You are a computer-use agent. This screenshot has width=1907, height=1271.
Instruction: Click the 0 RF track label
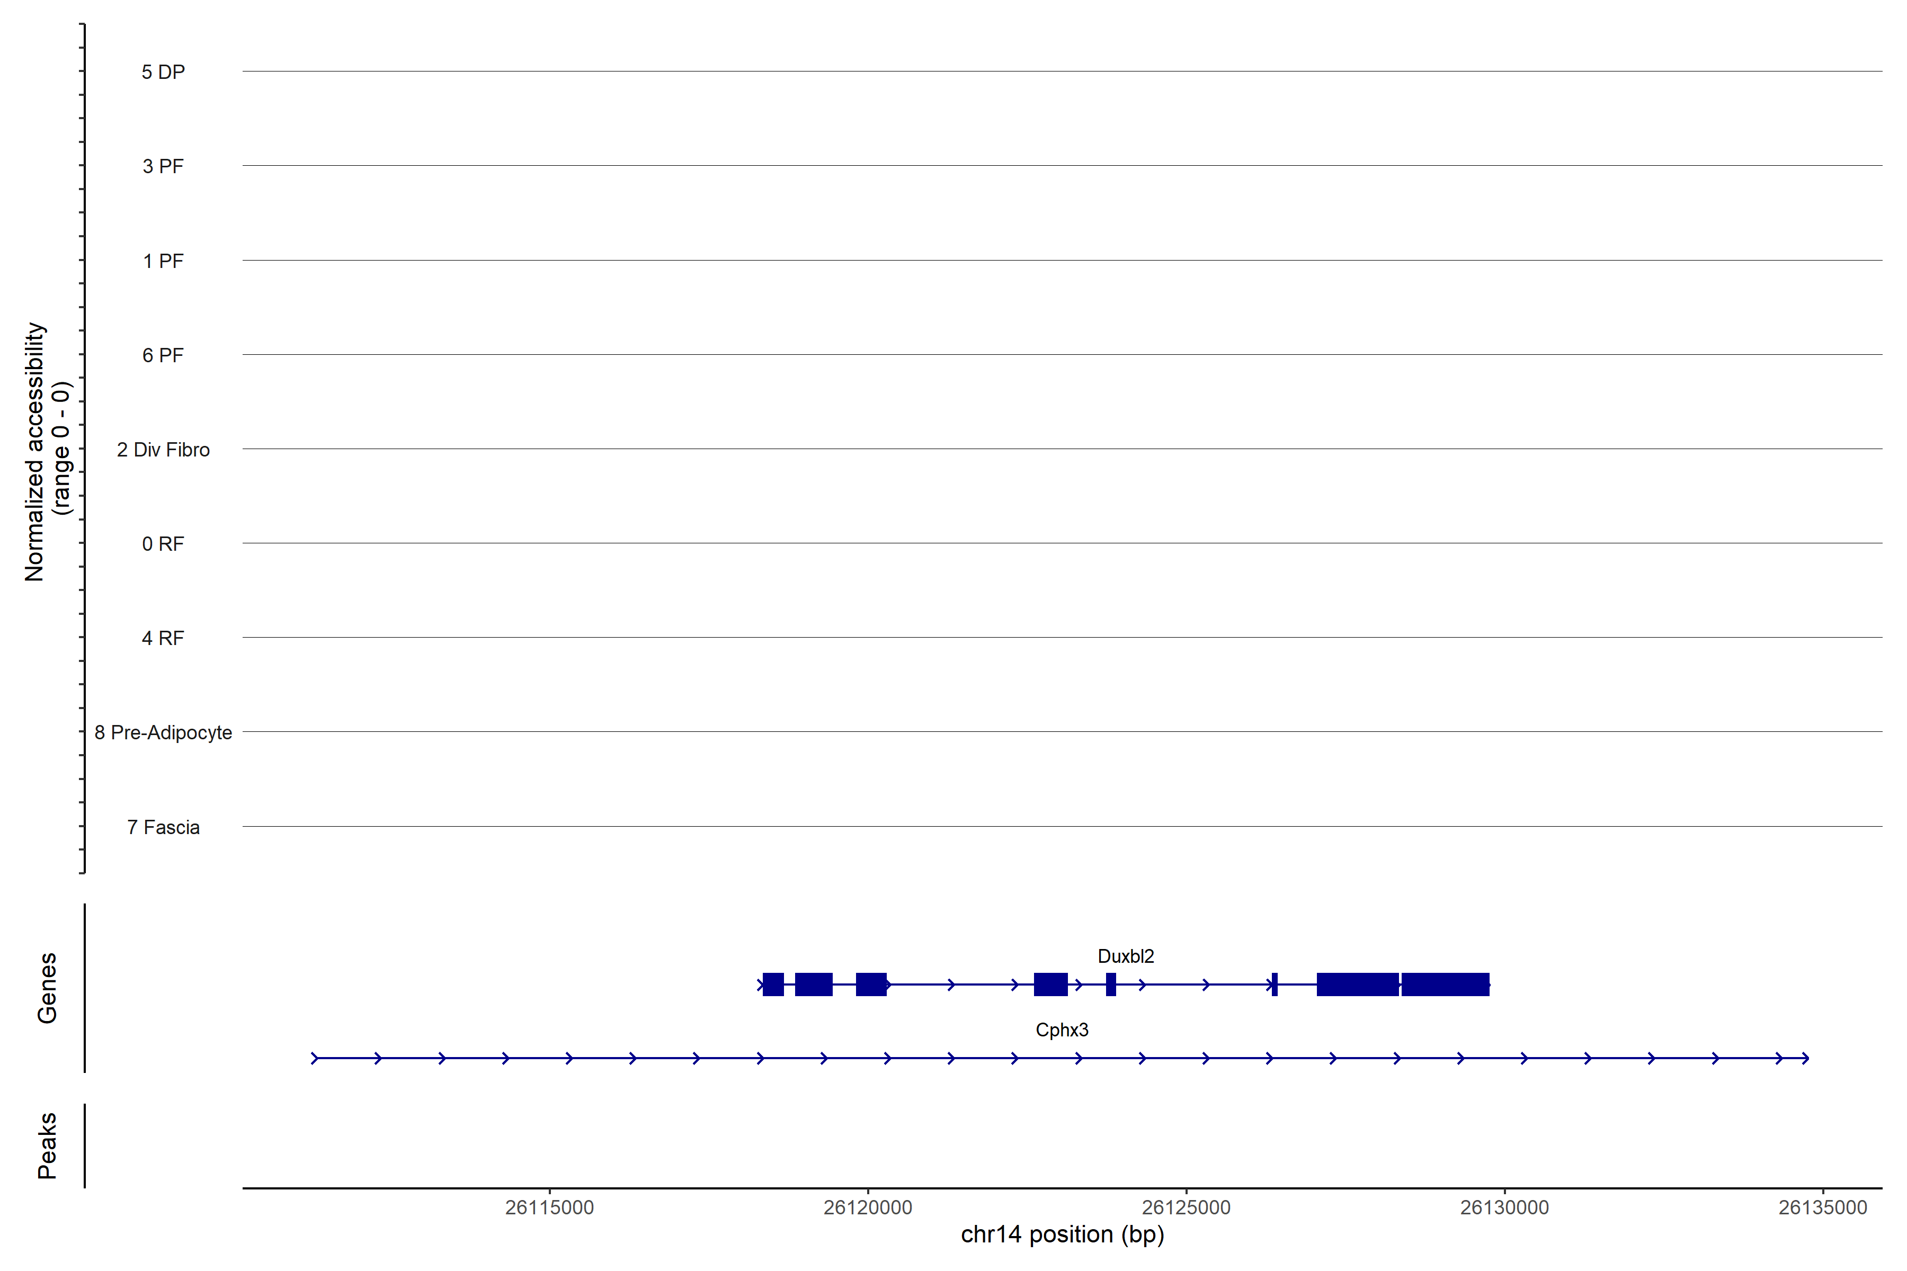[163, 544]
